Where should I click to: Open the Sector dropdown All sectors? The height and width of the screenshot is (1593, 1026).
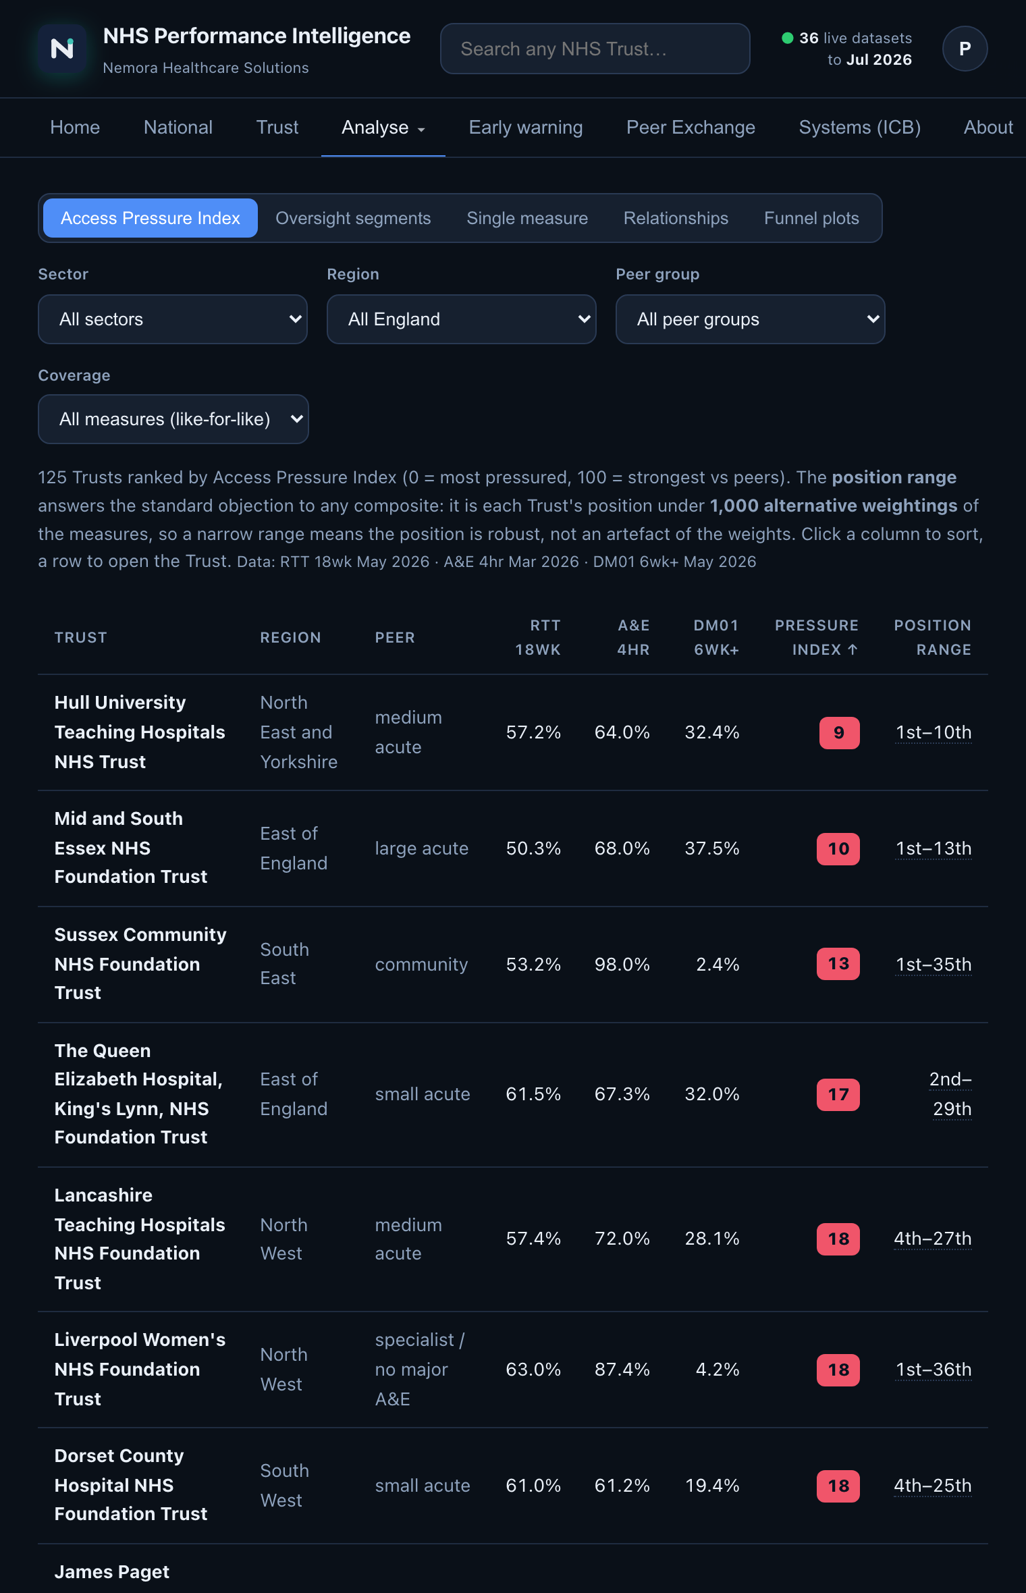[173, 319]
